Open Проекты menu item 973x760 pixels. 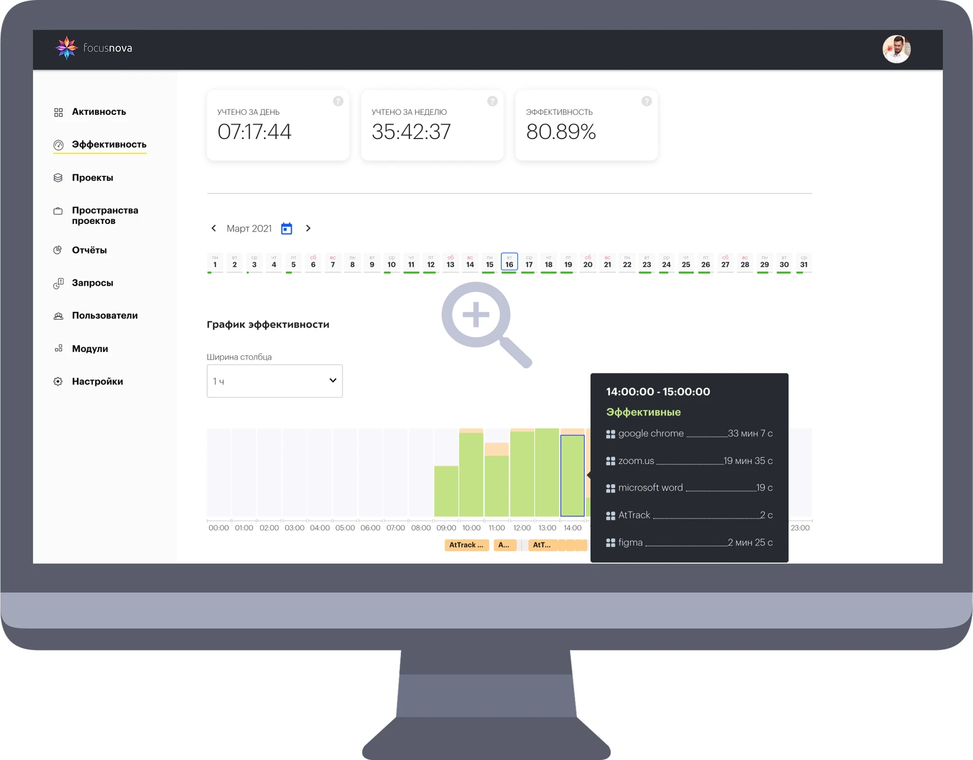coord(93,178)
